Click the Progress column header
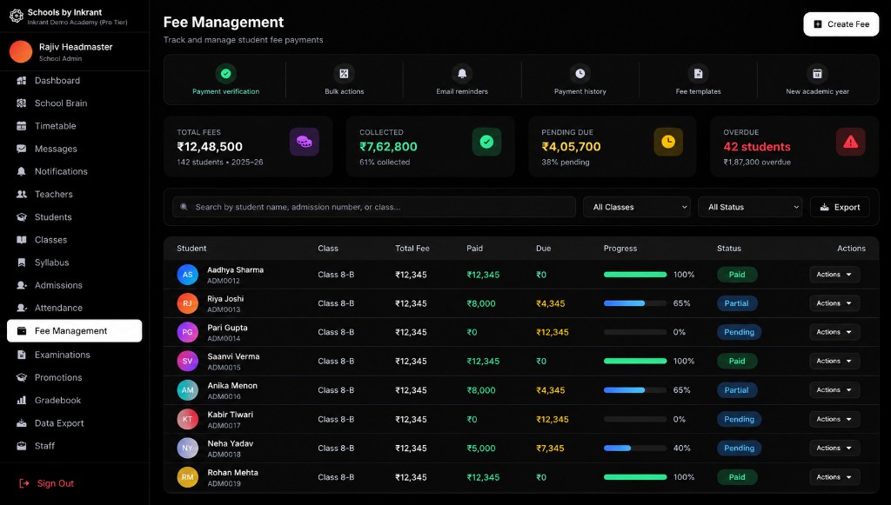The image size is (891, 505). tap(620, 249)
